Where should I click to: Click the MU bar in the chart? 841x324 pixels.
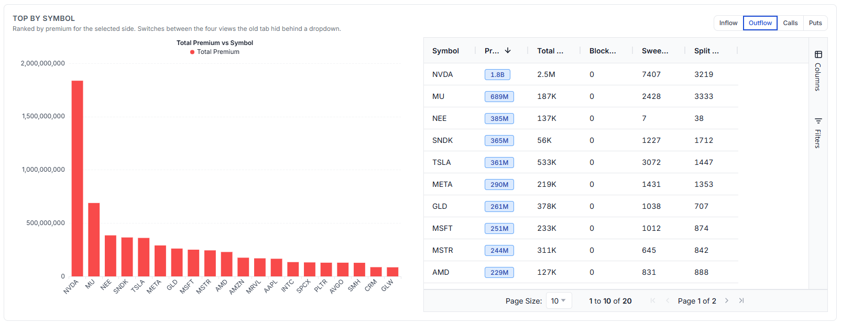[x=94, y=240]
